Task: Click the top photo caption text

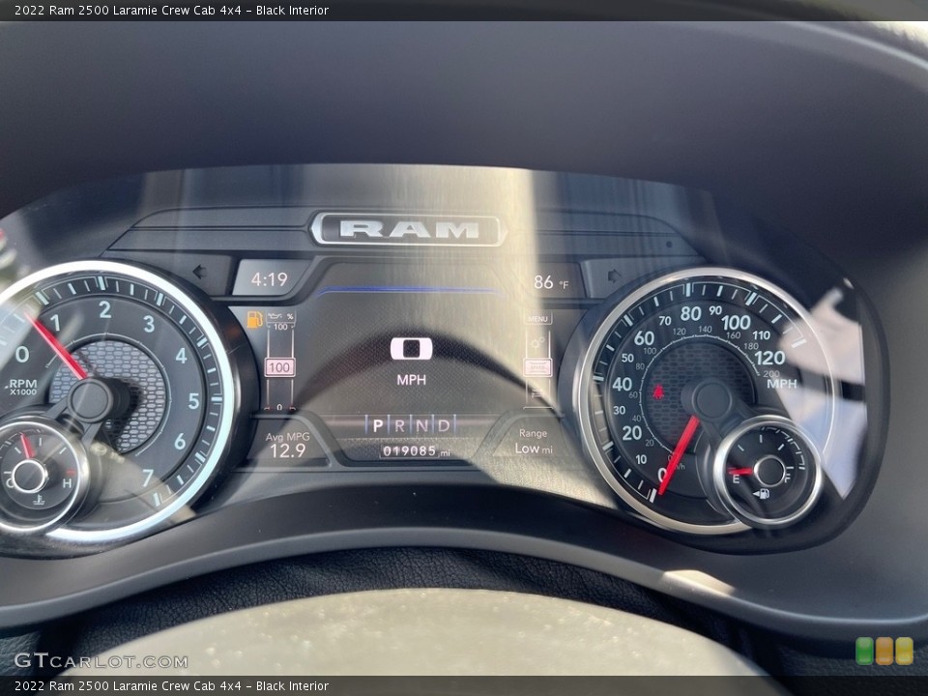Action: click(x=172, y=10)
